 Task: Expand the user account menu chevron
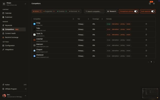[25, 96]
